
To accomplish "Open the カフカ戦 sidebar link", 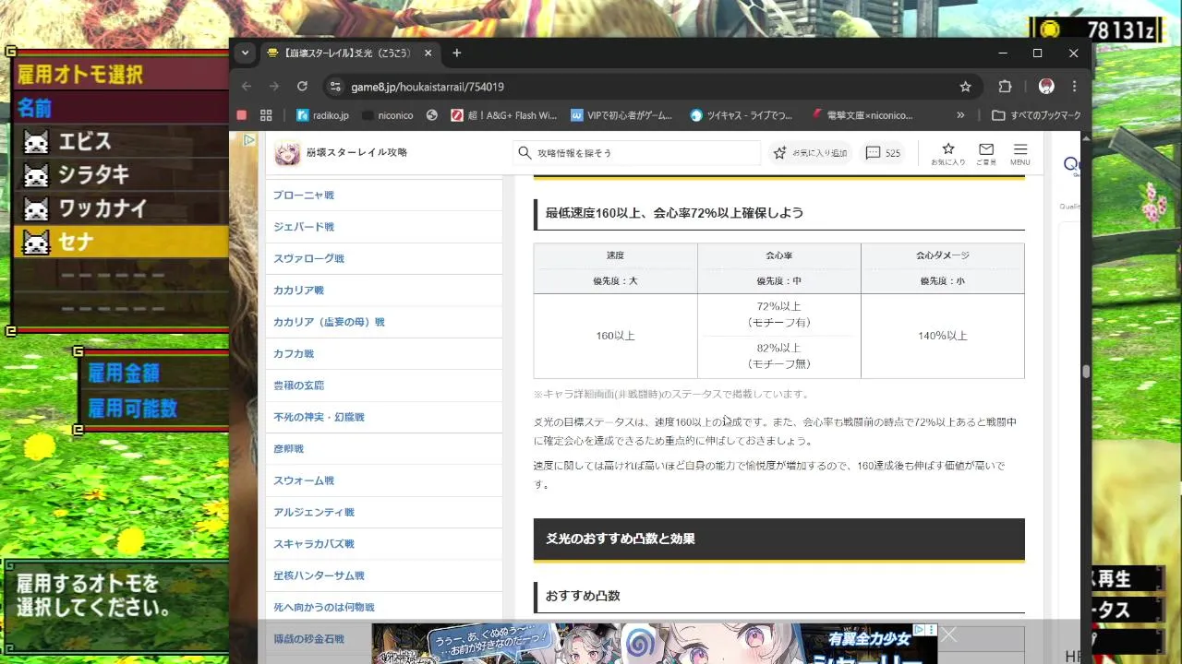I will [x=294, y=354].
